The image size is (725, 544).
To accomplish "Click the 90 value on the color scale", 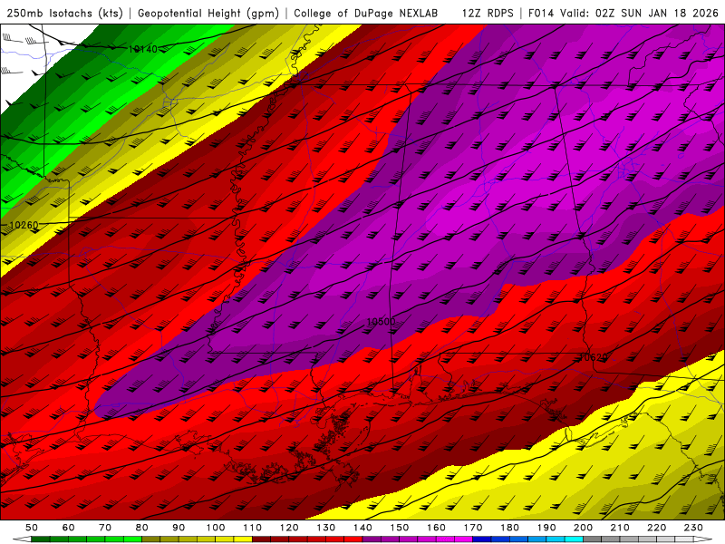I will [179, 528].
